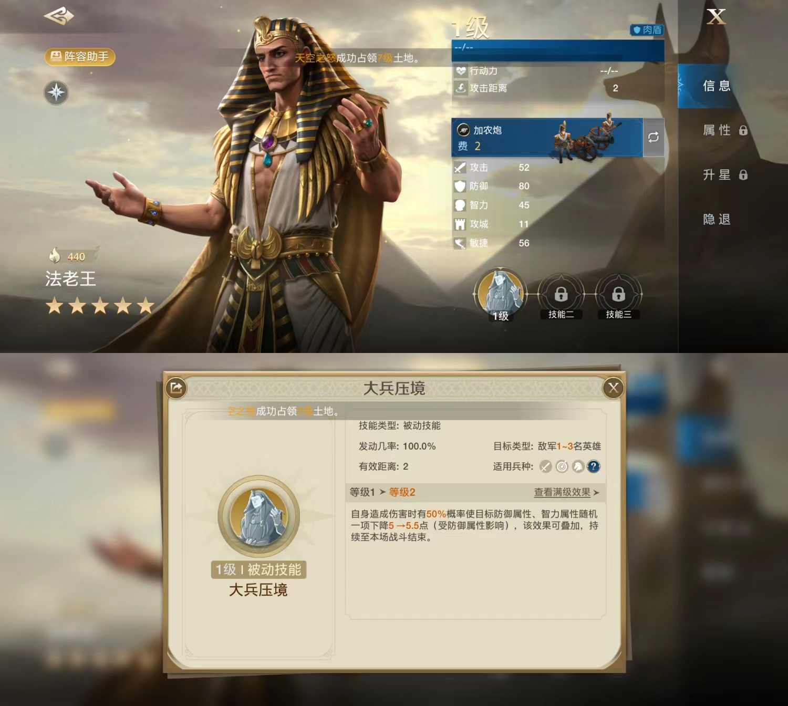788x706 pixels.
Task: Select the locked 升星 tab
Action: tap(725, 175)
